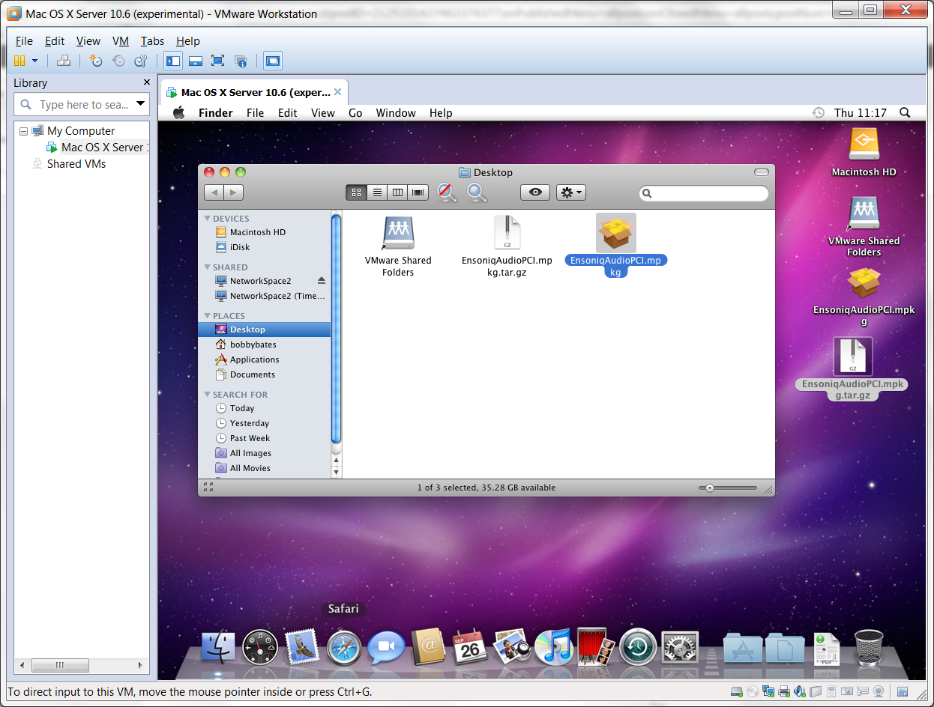934x707 pixels.
Task: Click the Time Machine menu bar icon
Action: pos(818,113)
